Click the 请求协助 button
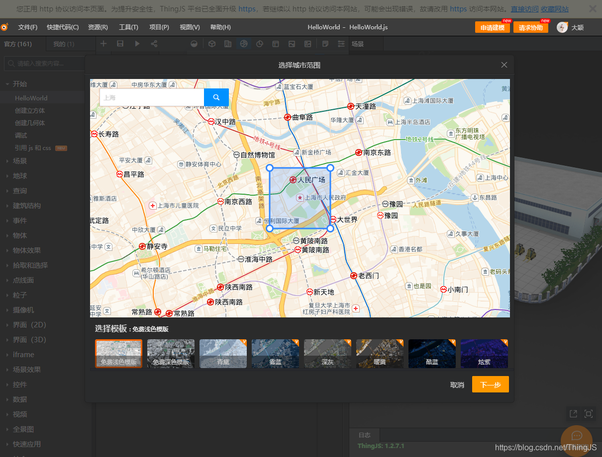Viewport: 602px width, 457px height. coord(531,28)
